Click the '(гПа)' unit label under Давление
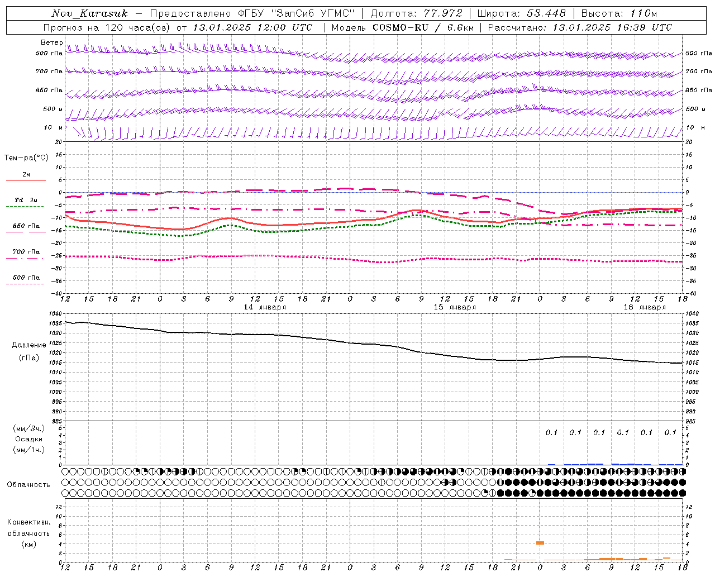Screen dimensions: 715x572 [29, 358]
